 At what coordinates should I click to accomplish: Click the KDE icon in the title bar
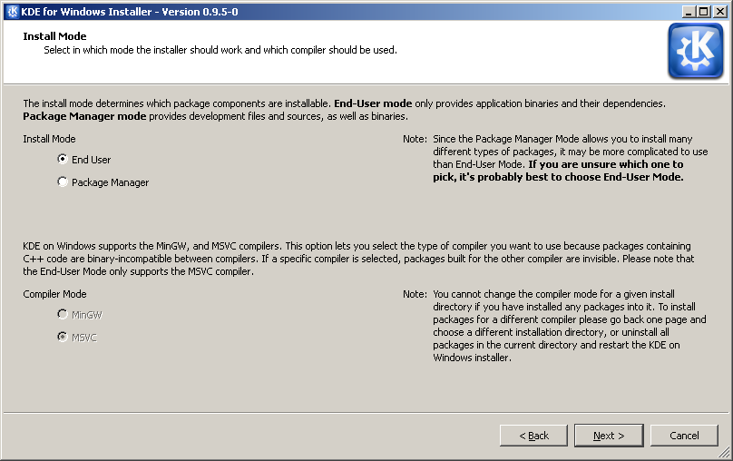[x=12, y=11]
